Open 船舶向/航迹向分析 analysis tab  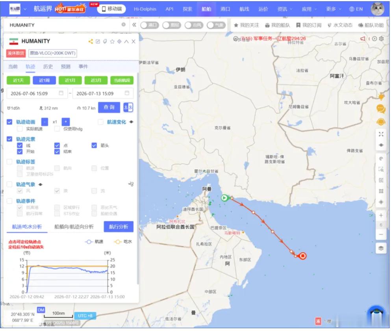tap(74, 227)
